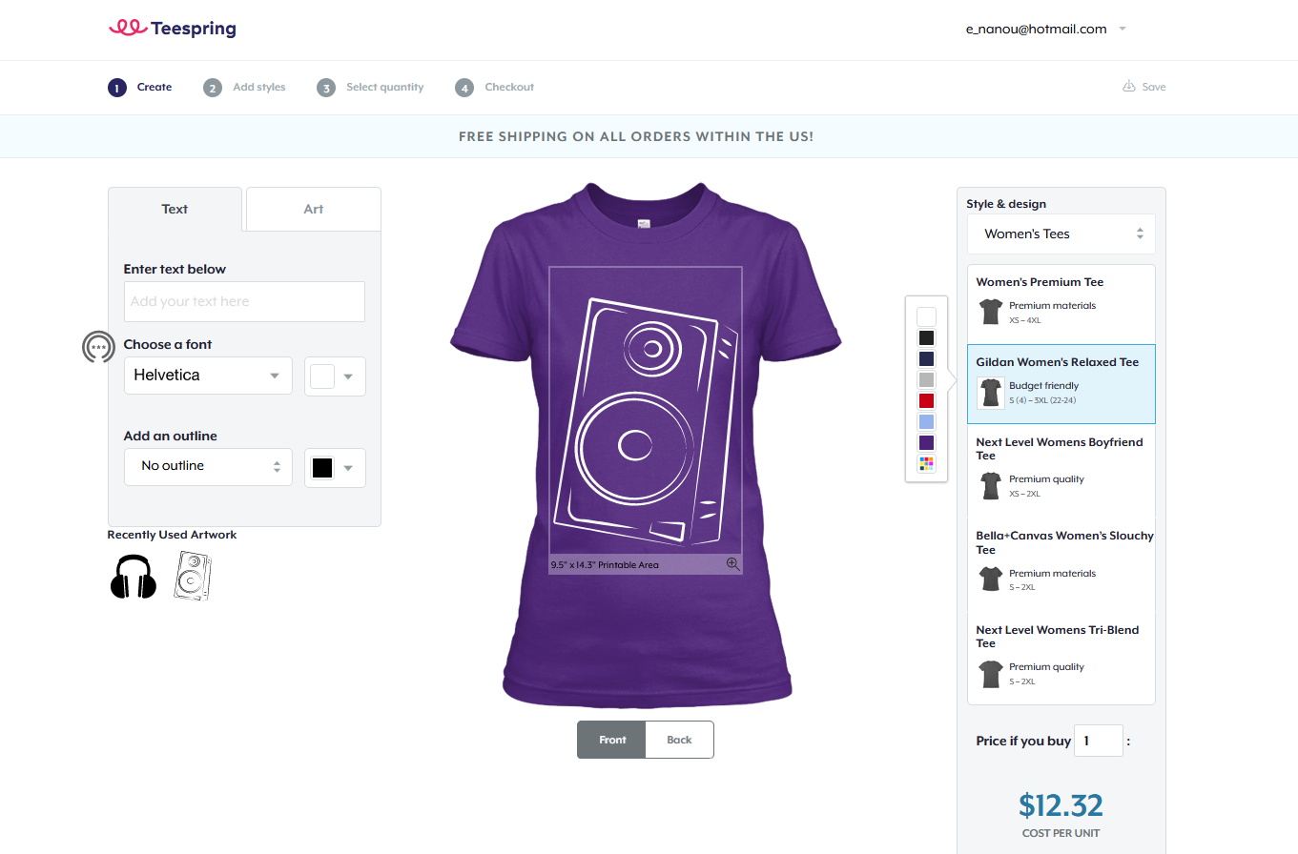Expand the No outline dropdown
The height and width of the screenshot is (854, 1298).
tap(208, 467)
